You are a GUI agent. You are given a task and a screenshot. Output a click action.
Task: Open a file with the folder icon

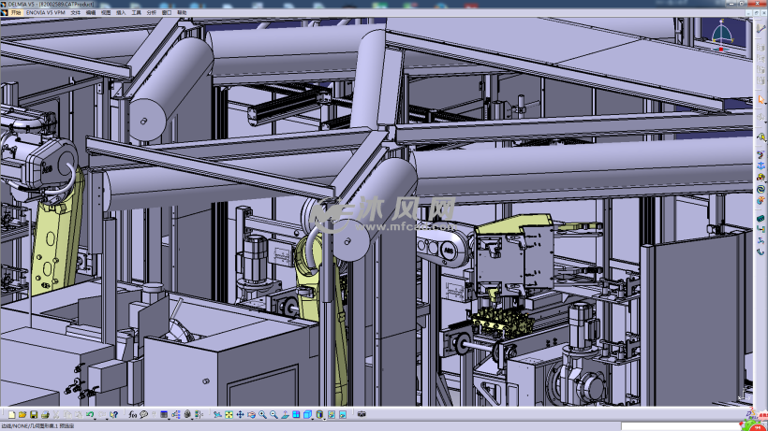coord(22,414)
